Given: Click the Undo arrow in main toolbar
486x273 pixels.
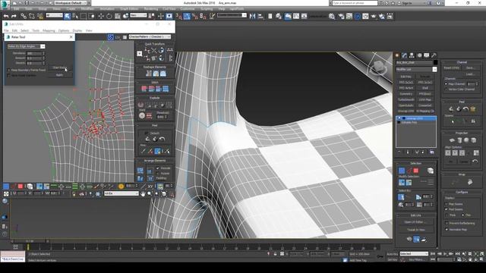Looking at the screenshot, I should pos(6,16).
